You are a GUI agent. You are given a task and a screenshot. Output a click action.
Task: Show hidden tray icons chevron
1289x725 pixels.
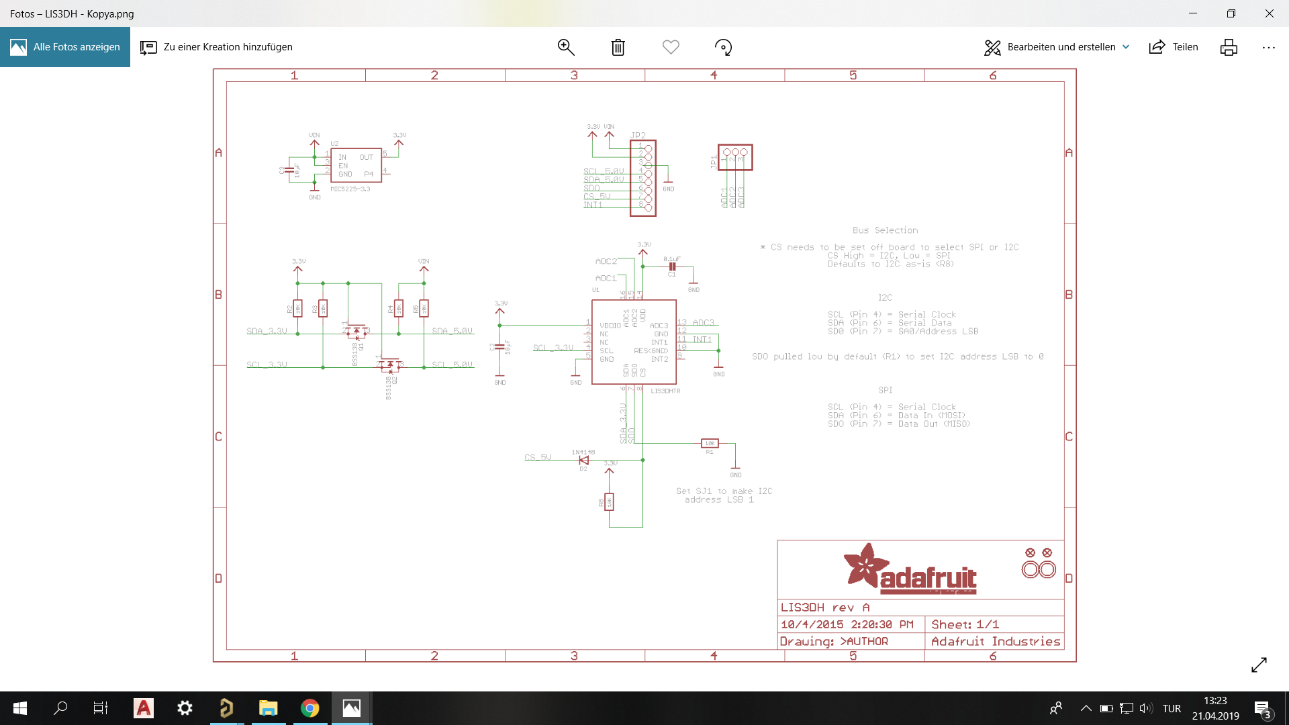click(1086, 708)
